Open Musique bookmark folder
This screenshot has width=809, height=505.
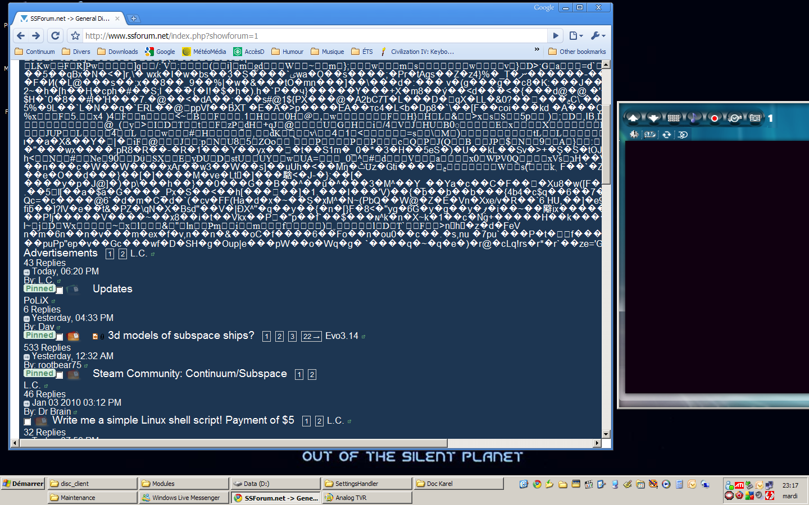327,52
